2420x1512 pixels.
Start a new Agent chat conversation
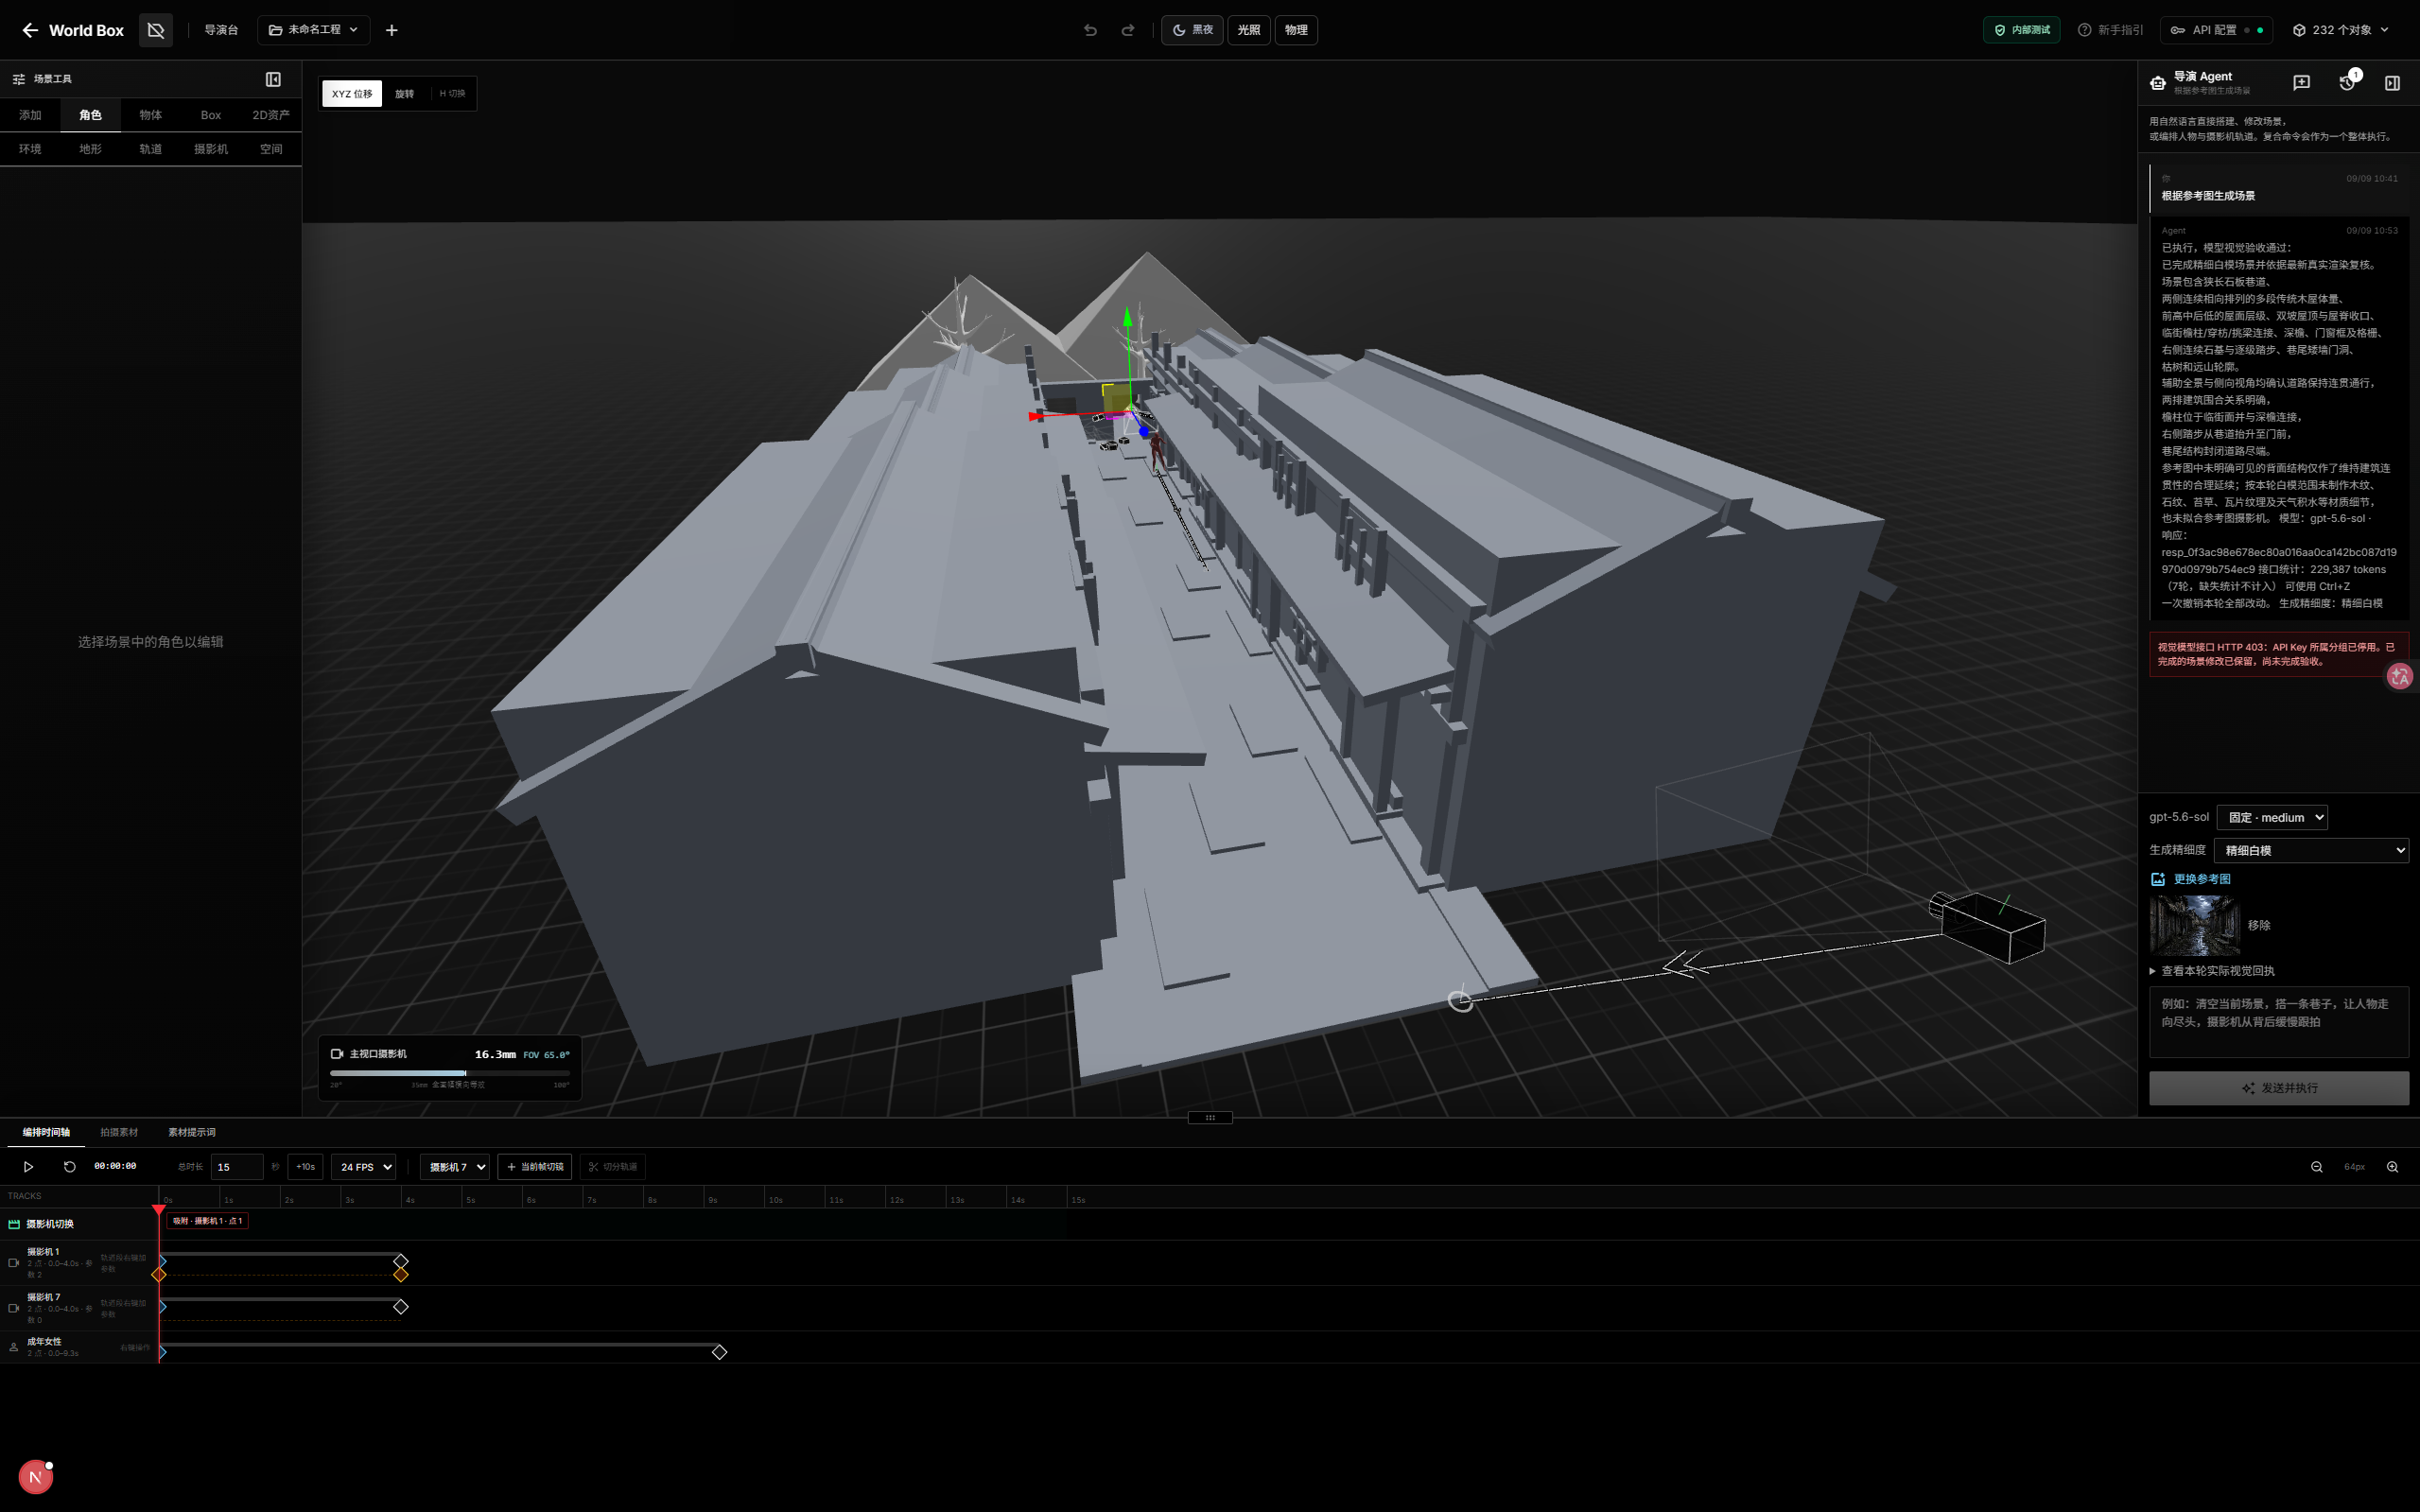(x=2301, y=82)
